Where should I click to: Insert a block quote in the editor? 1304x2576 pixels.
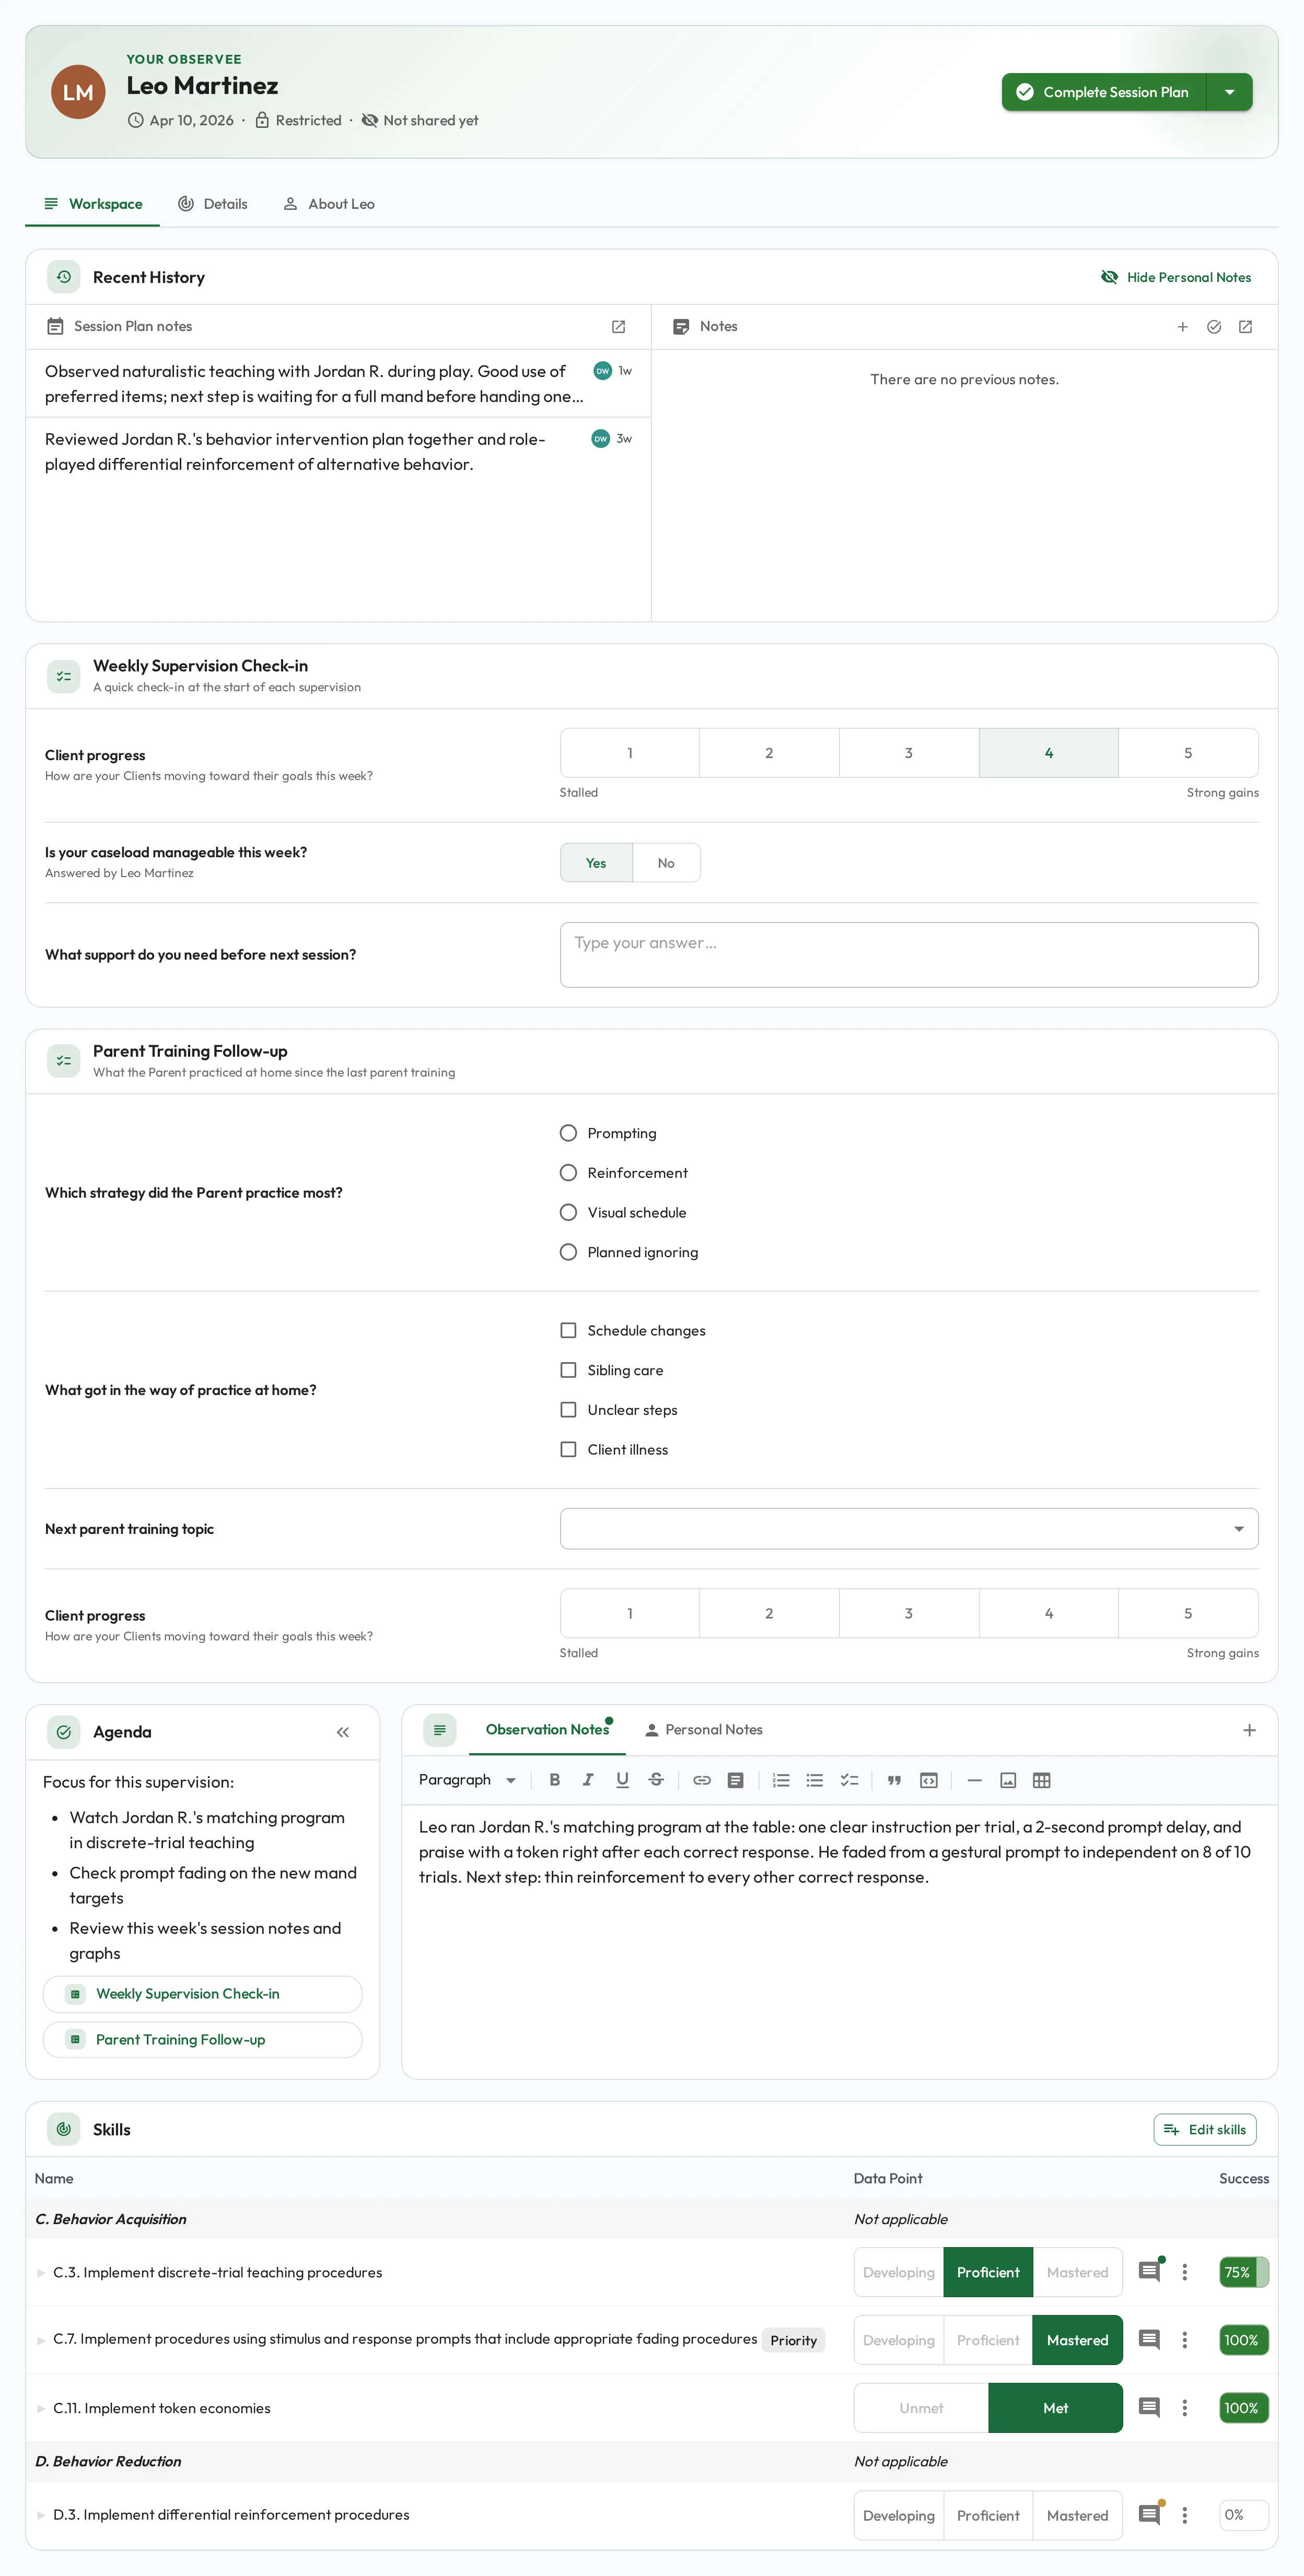(x=895, y=1780)
